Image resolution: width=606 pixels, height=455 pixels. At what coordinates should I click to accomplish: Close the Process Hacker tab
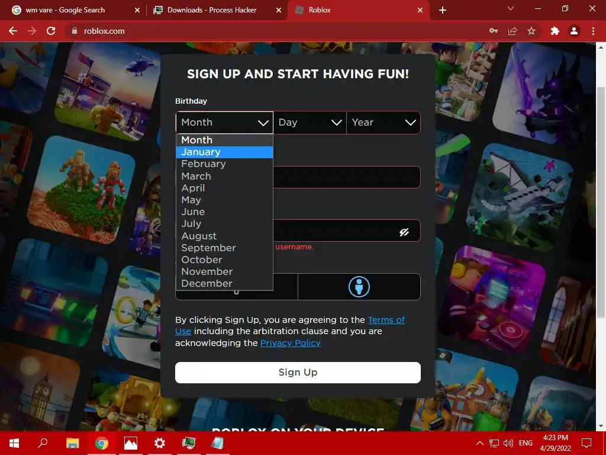click(x=279, y=11)
